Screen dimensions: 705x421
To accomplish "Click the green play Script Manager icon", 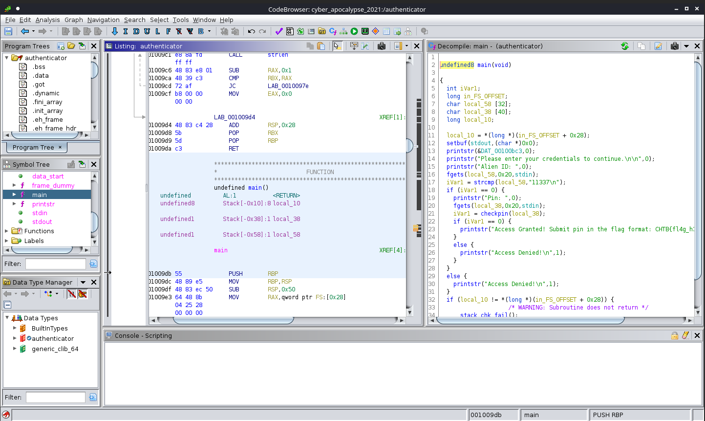I will (x=354, y=31).
